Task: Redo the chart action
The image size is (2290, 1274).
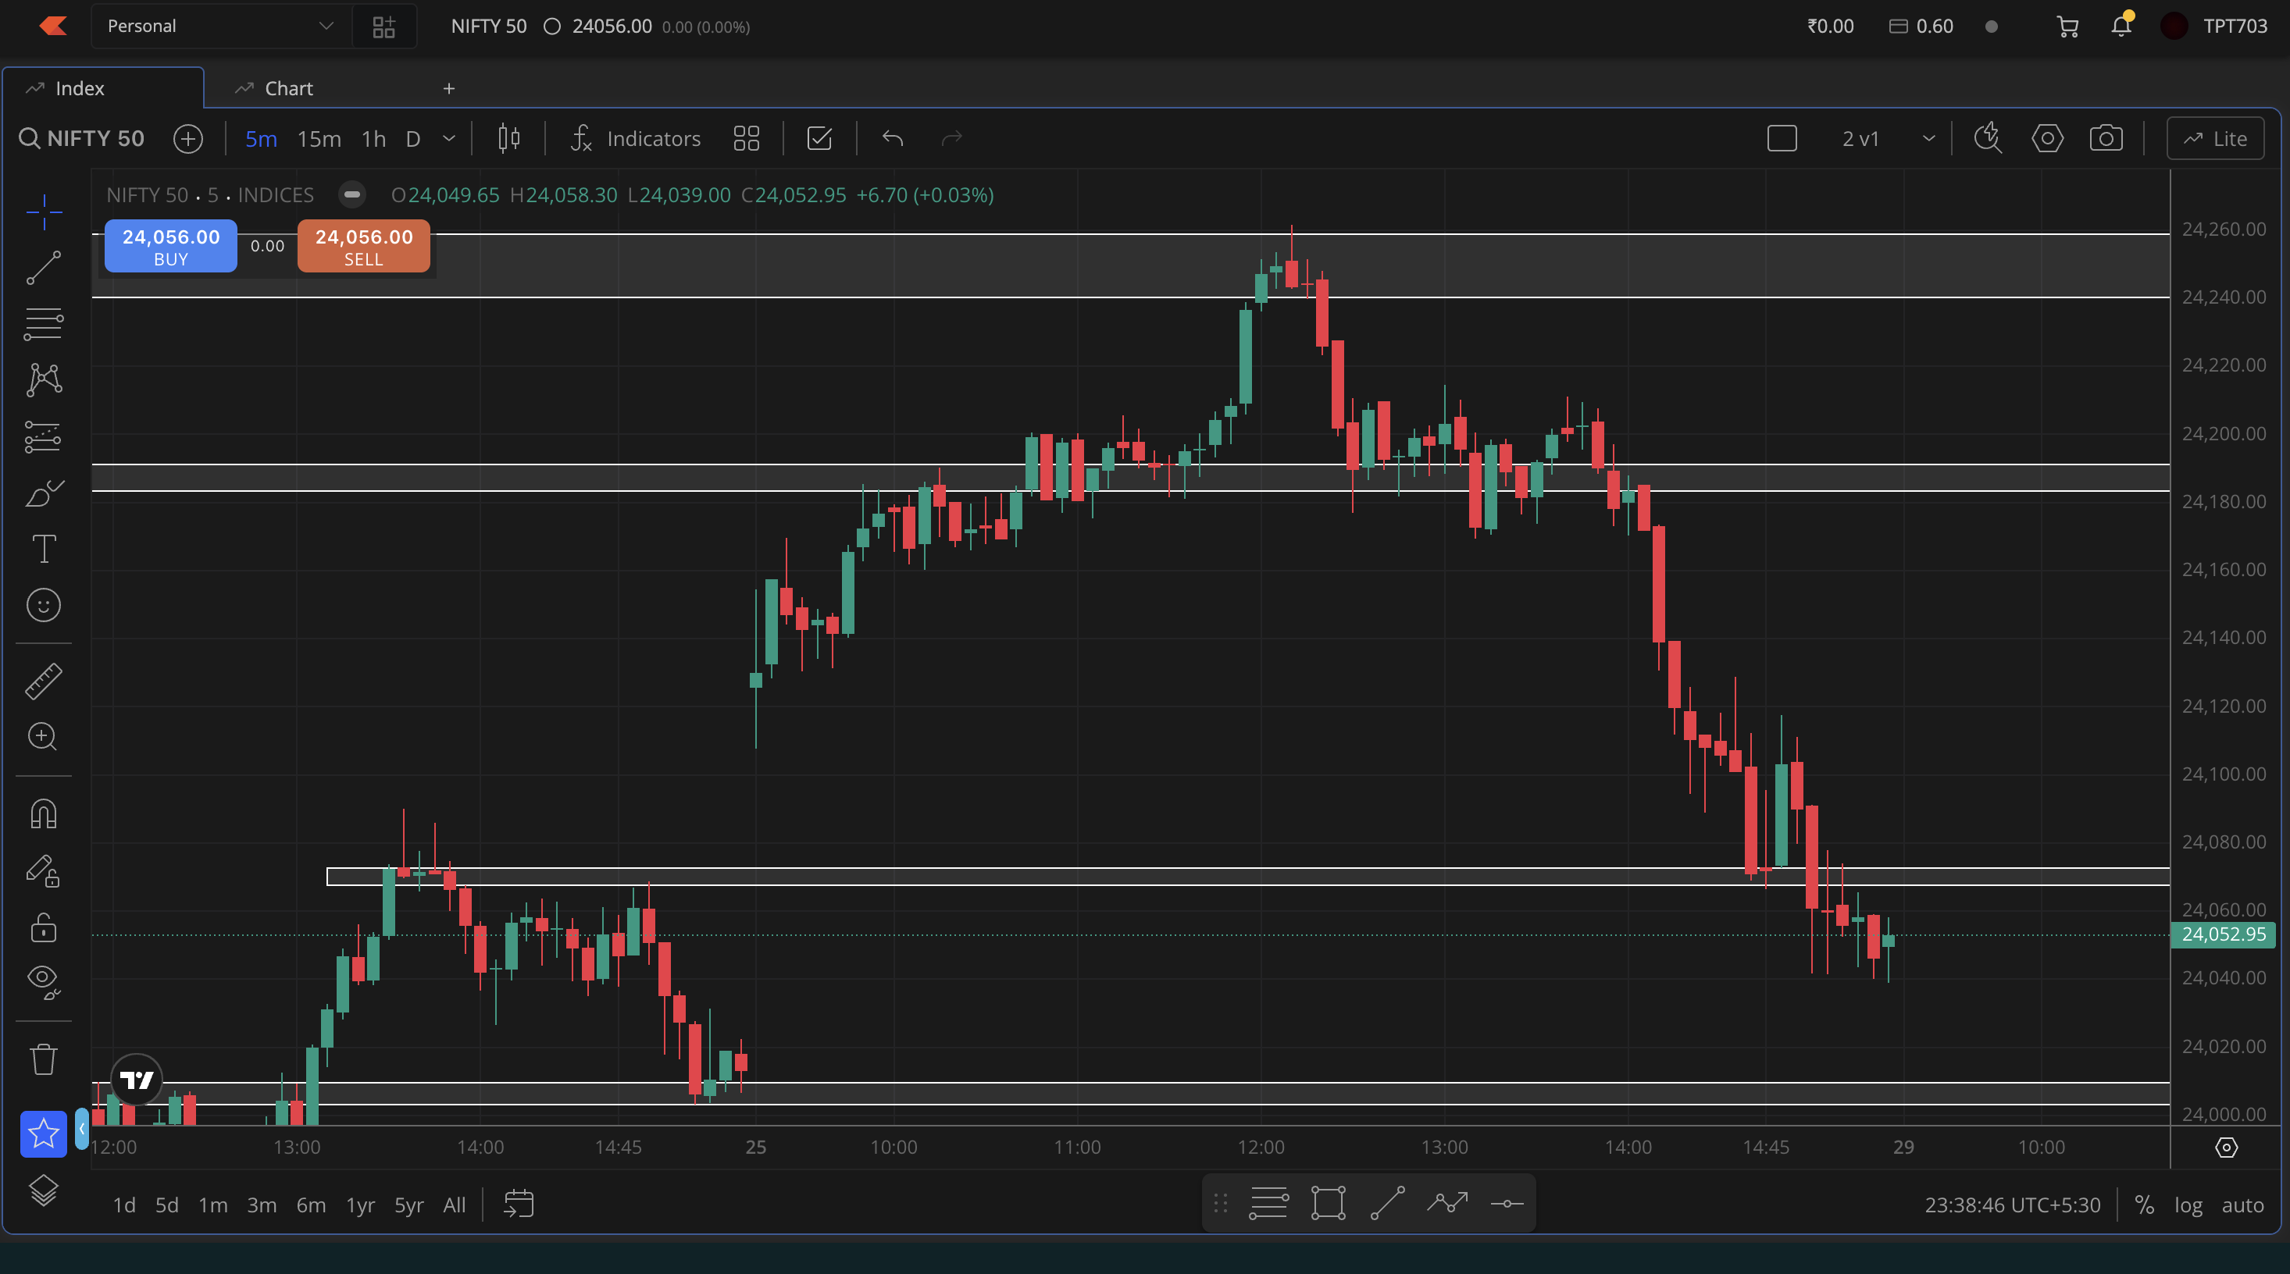Action: click(952, 139)
